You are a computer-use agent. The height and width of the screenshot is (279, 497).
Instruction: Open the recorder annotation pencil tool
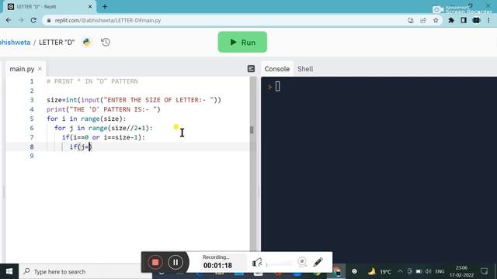coord(318,262)
